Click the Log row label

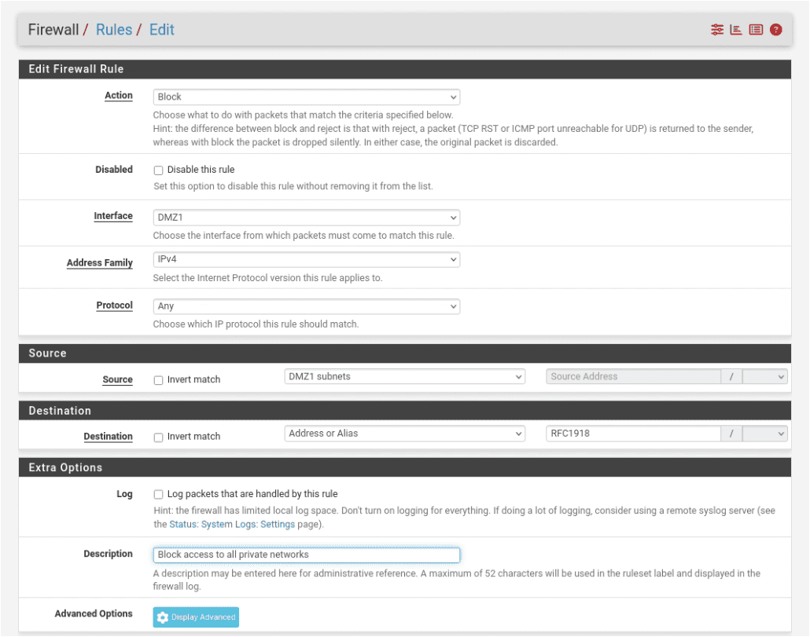tap(124, 493)
